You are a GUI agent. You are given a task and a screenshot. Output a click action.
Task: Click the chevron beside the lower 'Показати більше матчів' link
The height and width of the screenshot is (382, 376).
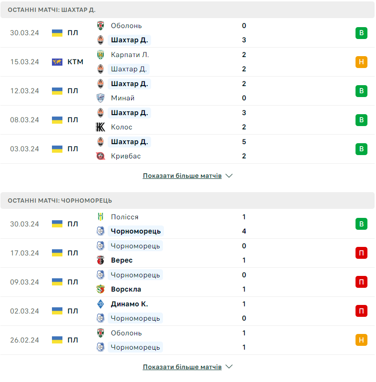[229, 367]
